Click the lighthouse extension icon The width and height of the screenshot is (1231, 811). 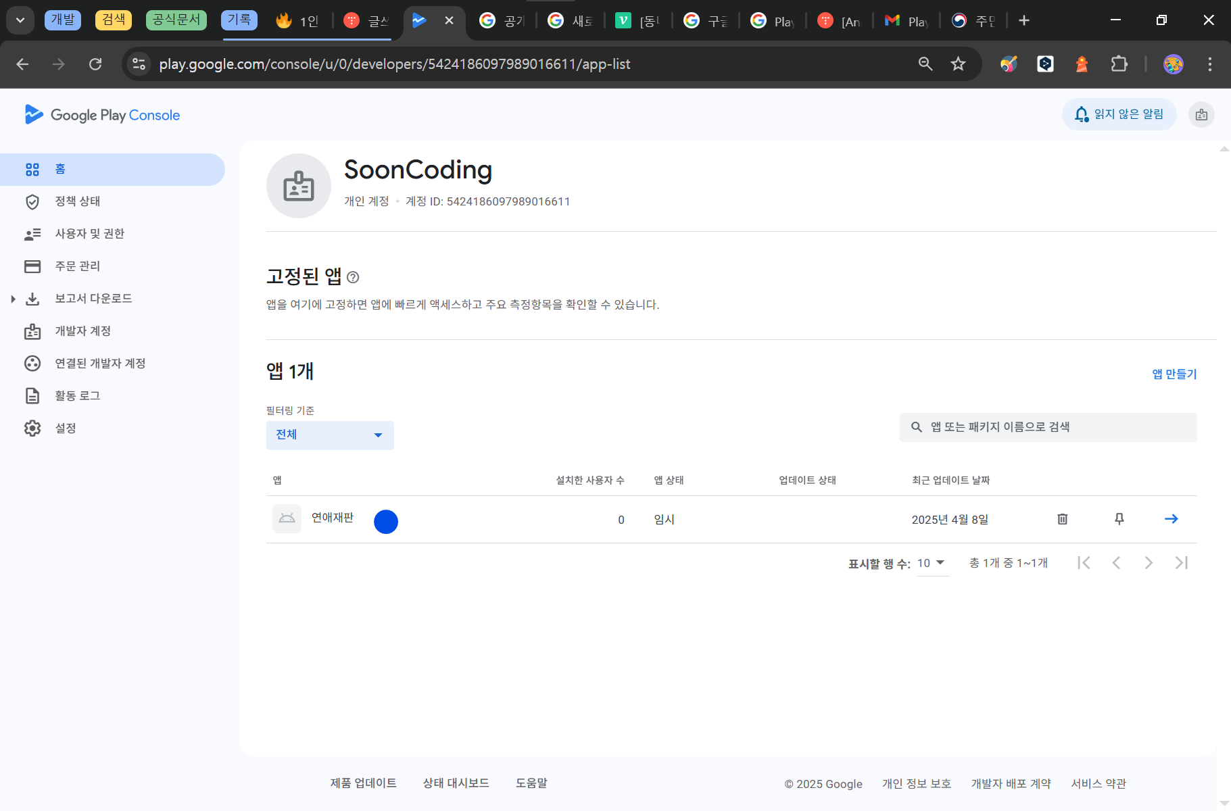point(1082,64)
